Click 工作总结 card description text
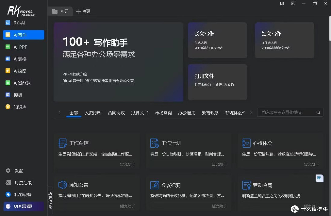 pyautogui.click(x=95, y=154)
